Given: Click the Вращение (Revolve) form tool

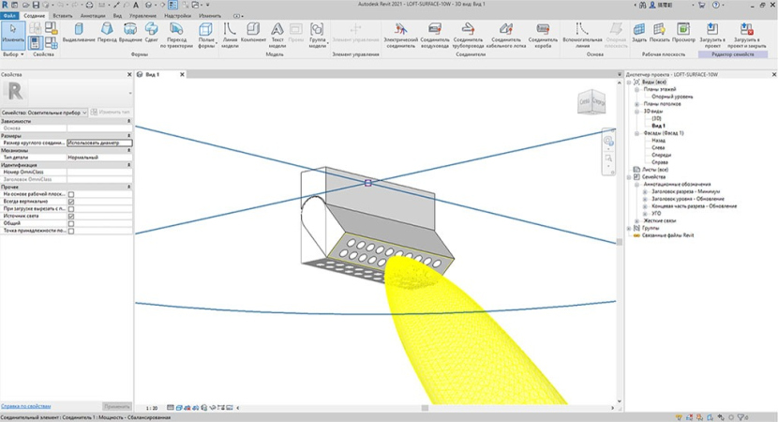Looking at the screenshot, I should [129, 35].
